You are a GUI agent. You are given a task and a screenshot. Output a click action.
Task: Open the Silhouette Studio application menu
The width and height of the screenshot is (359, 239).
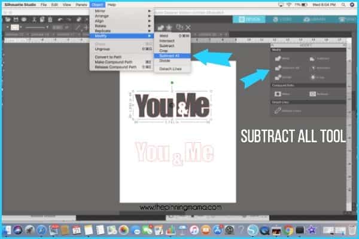click(20, 5)
